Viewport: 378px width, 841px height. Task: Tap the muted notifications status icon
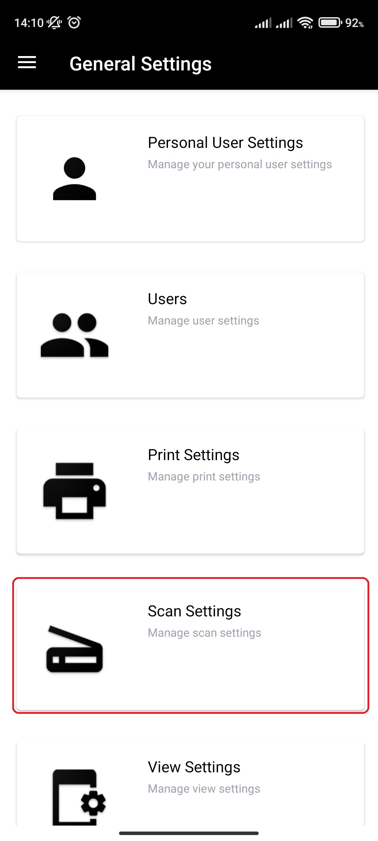click(x=54, y=23)
